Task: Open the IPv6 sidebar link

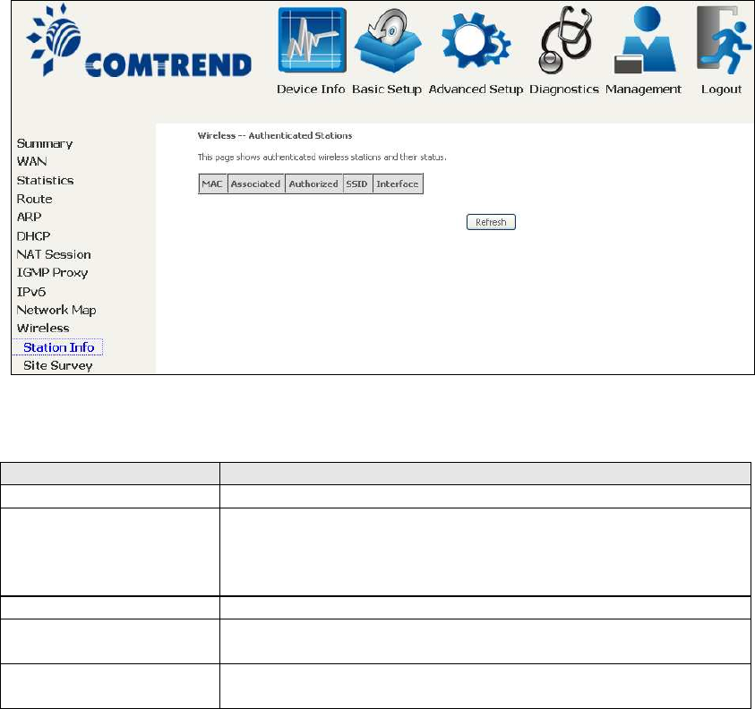Action: [31, 292]
